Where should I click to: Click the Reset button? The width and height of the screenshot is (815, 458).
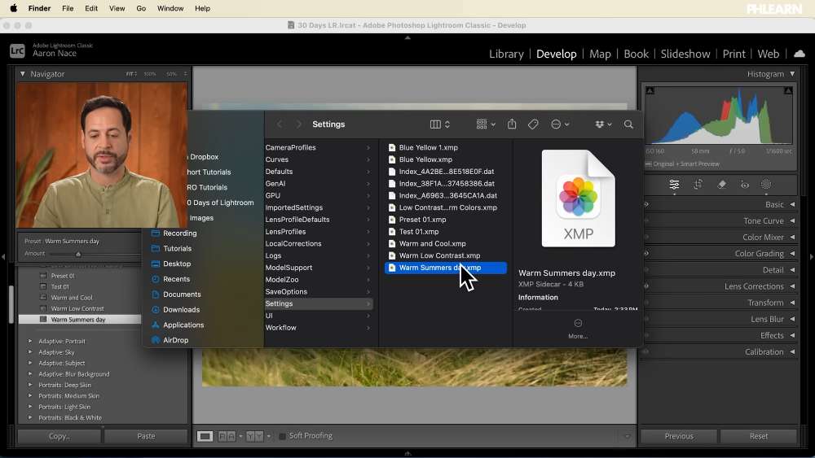(758, 436)
